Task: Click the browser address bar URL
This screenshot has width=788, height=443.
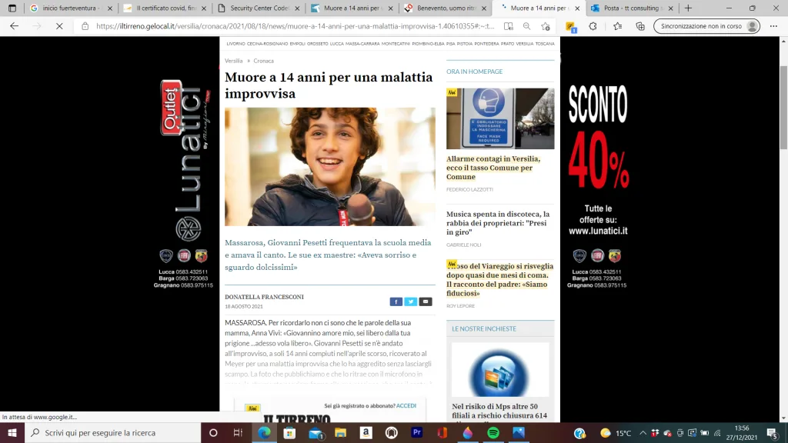Action: click(x=295, y=26)
